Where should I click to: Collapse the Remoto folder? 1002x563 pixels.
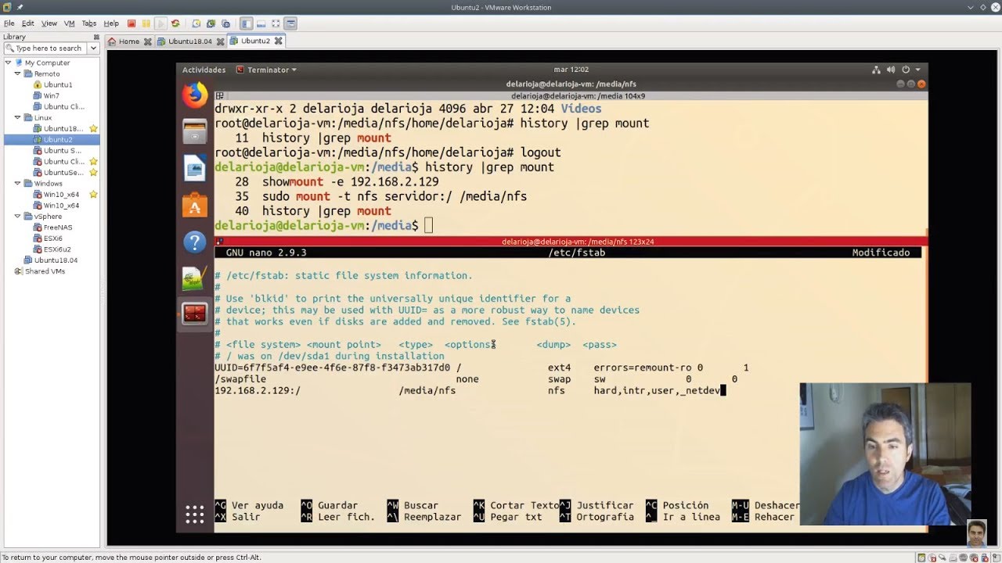[17, 74]
